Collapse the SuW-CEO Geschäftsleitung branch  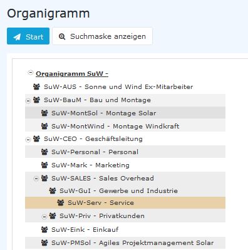coord(28,140)
